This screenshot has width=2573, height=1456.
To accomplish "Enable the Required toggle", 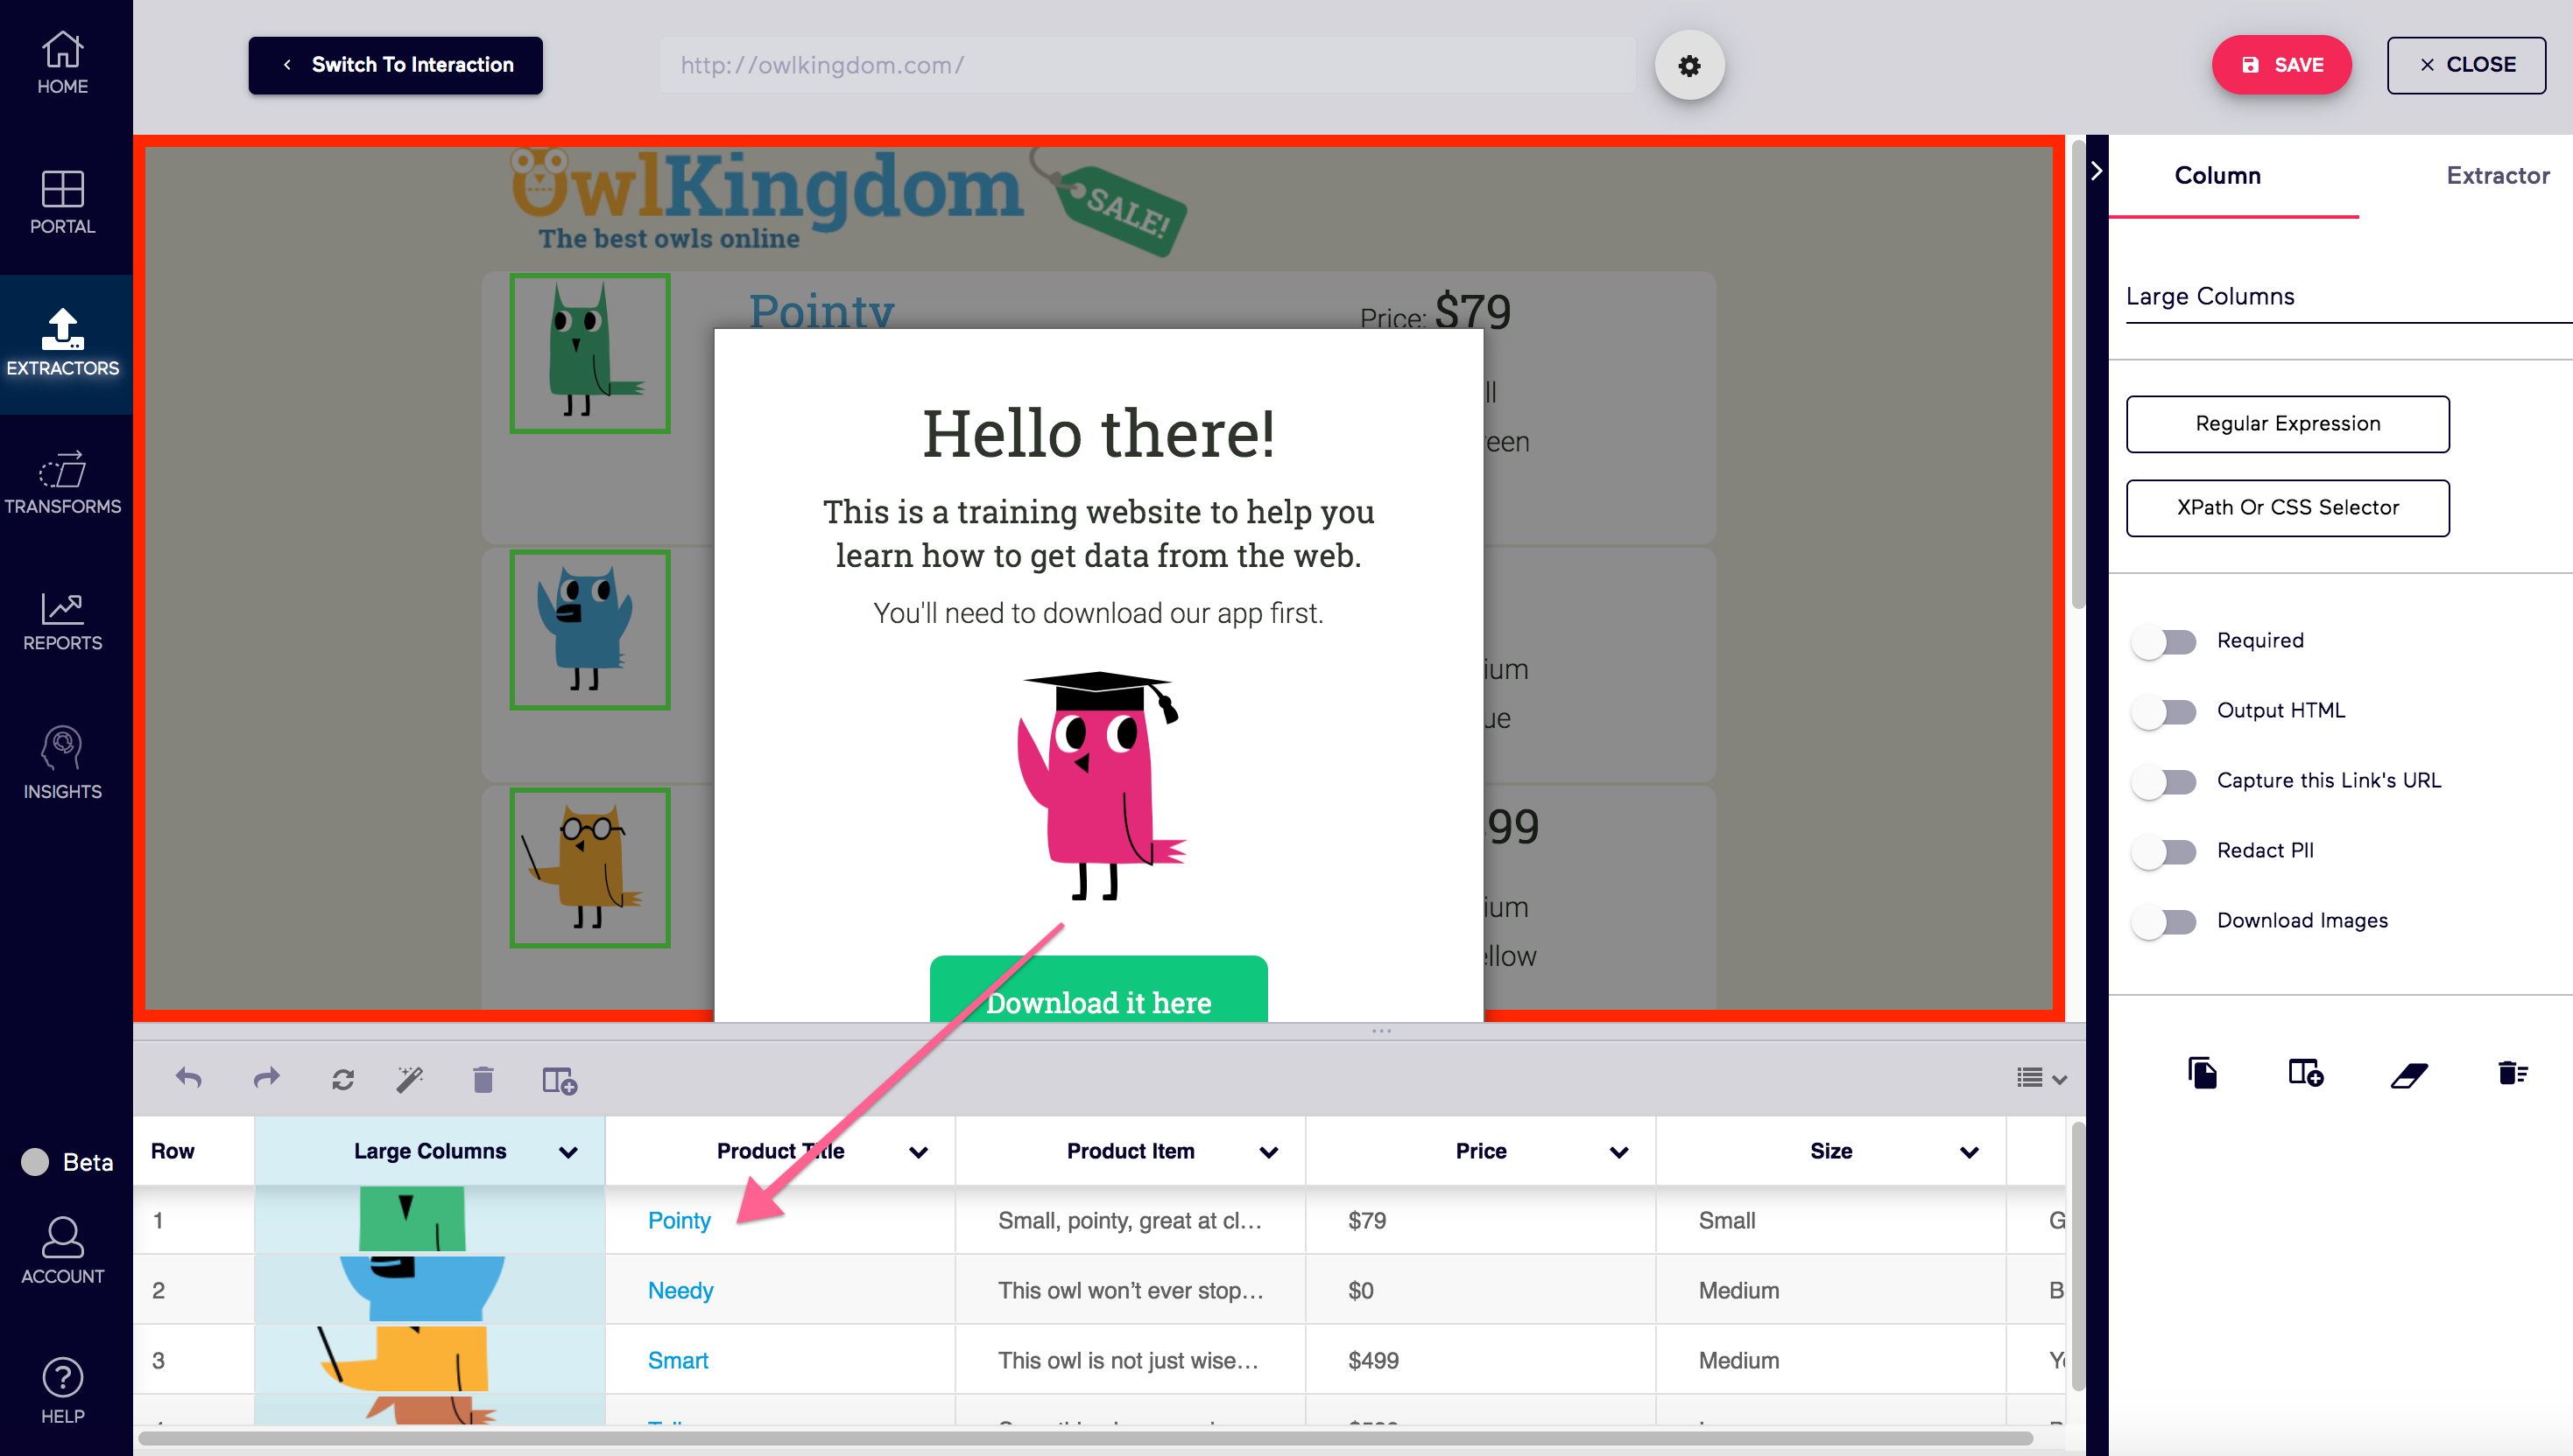I will tap(2165, 642).
